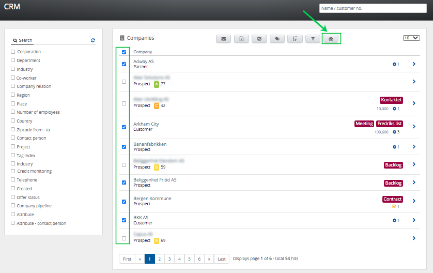Open the Bananfabrikken company link
This screenshot has width=433, height=273.
click(x=149, y=144)
